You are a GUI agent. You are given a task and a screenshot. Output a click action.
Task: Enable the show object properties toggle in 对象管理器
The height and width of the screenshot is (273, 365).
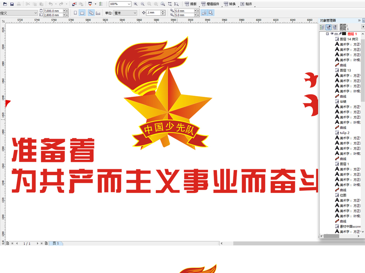point(323,27)
